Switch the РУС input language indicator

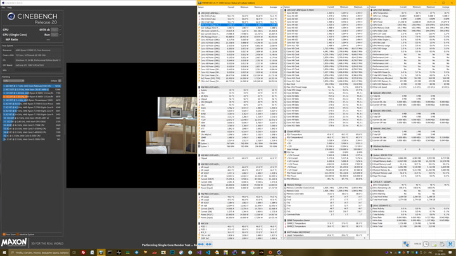[x=431, y=252]
